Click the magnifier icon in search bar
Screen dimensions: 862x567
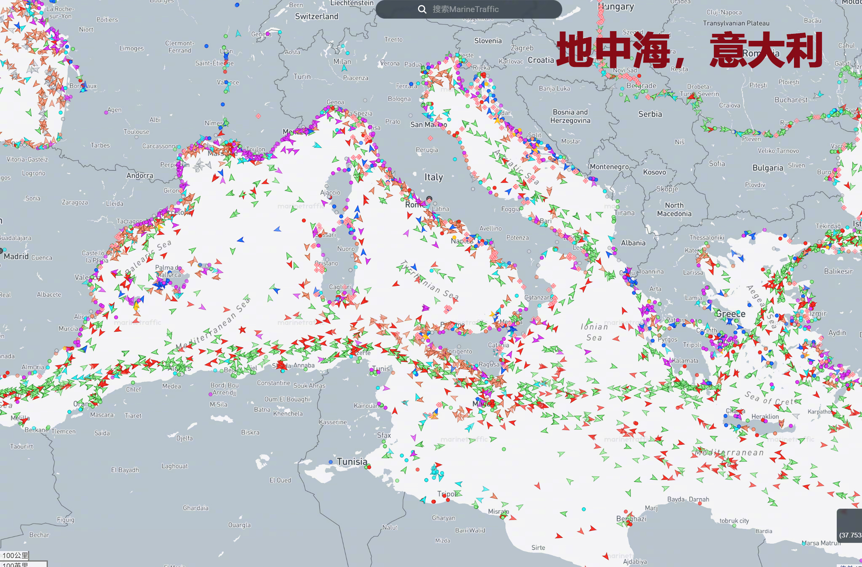[422, 9]
